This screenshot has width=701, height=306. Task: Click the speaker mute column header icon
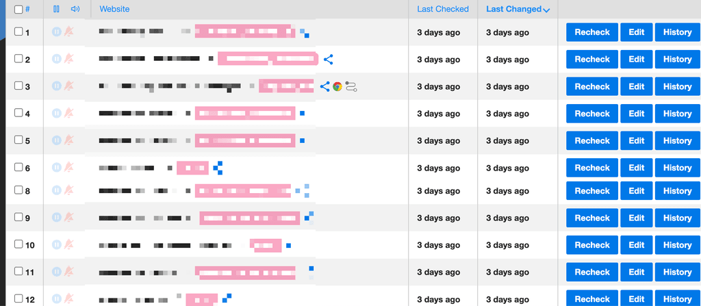(75, 9)
